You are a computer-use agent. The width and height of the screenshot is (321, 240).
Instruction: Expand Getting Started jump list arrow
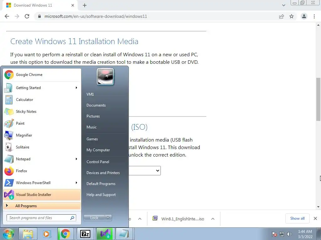click(76, 88)
